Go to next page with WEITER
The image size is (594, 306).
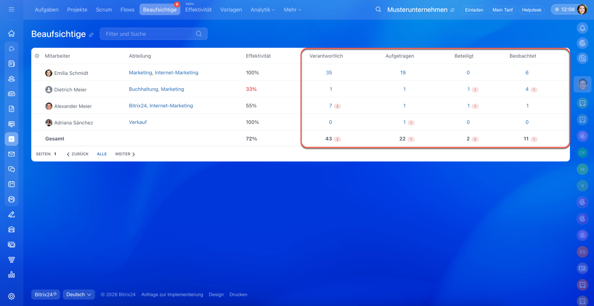tap(125, 154)
